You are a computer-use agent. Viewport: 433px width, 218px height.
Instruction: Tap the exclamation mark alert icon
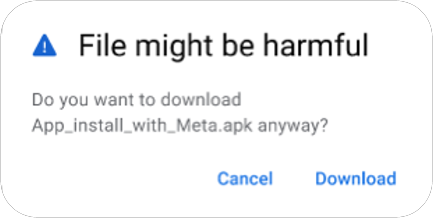coord(45,46)
